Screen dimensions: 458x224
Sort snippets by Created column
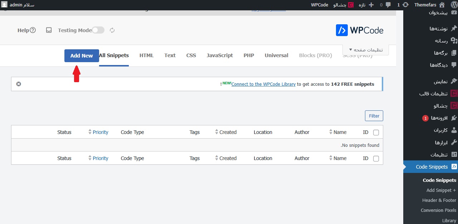[228, 132]
